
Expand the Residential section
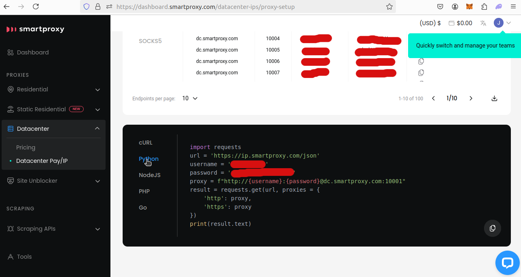click(x=97, y=90)
